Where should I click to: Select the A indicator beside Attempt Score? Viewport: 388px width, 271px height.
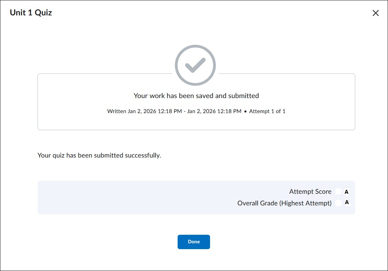pyautogui.click(x=346, y=192)
